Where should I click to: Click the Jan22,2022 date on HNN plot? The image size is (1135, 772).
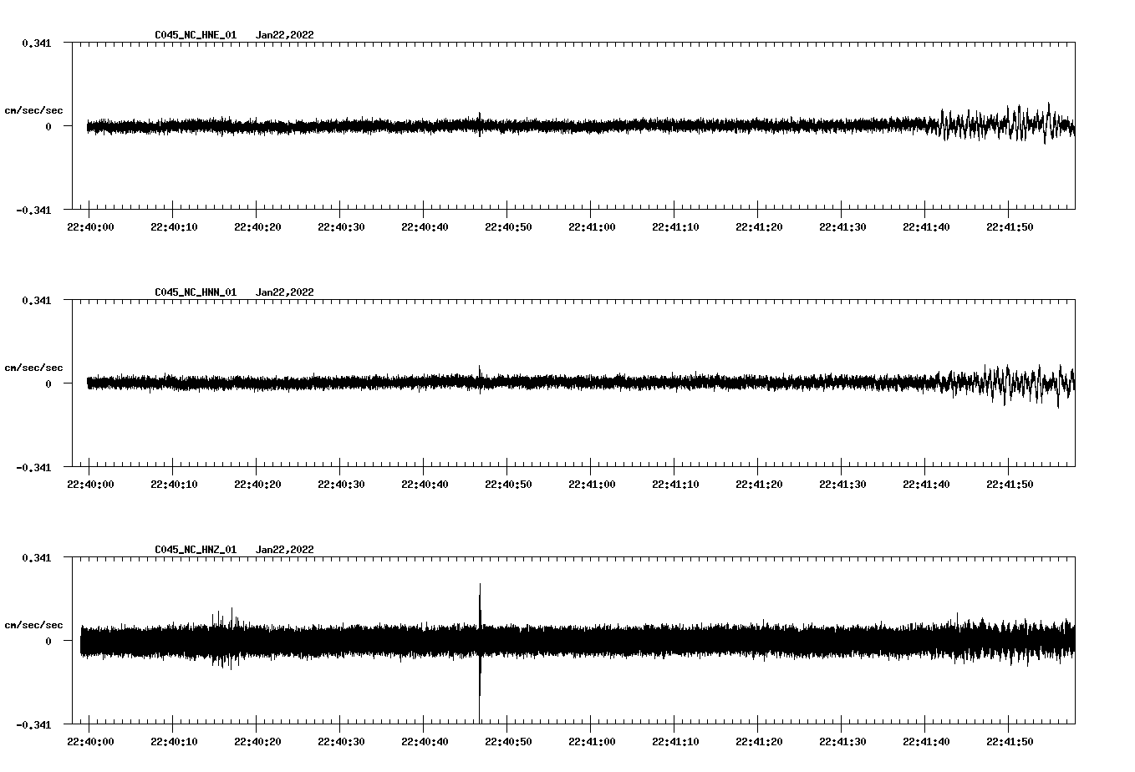pos(285,292)
